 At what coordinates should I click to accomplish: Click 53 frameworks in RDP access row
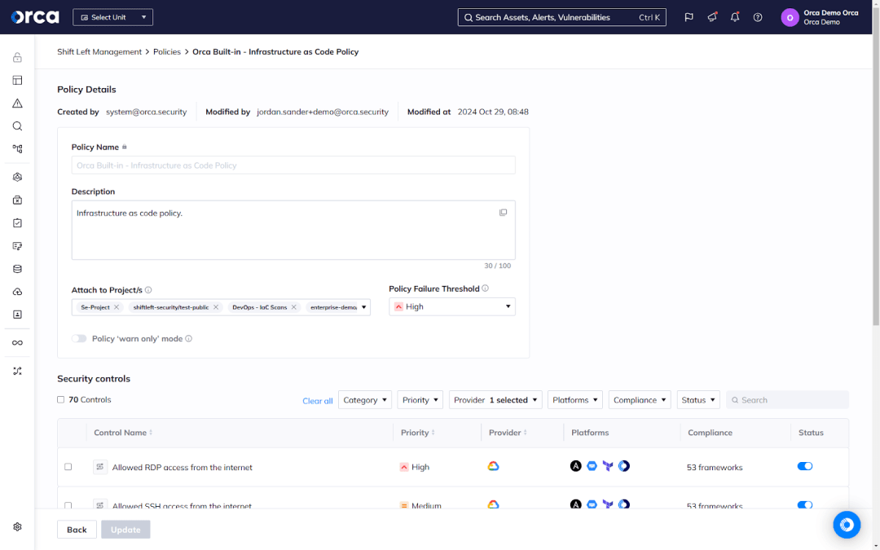[715, 467]
